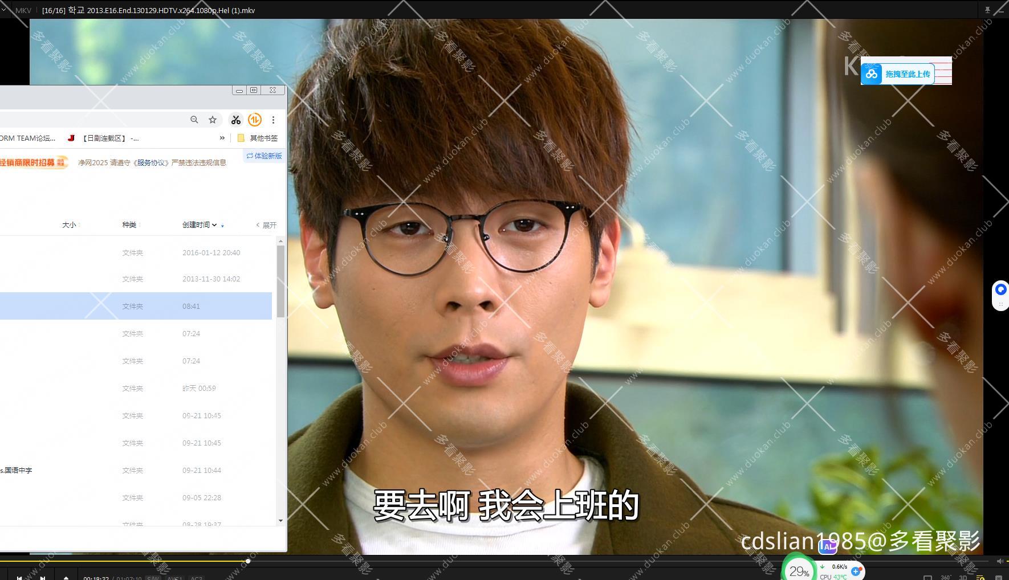Image resolution: width=1009 pixels, height=580 pixels.
Task: Click the scissors screenshot extension icon
Action: click(236, 120)
